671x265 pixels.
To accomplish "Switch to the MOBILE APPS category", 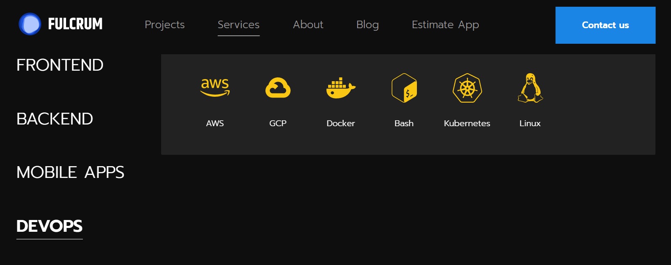I will click(70, 172).
